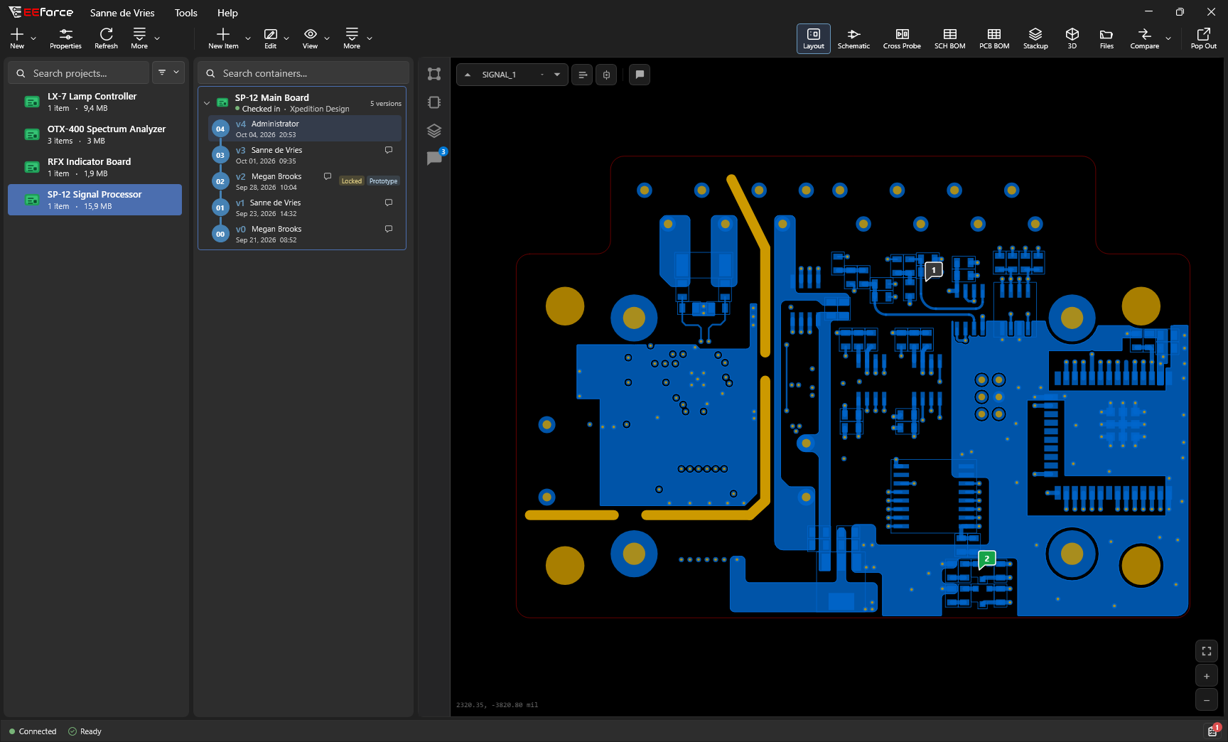Toggle comment visibility in viewer toolbar
1228x742 pixels.
[640, 75]
